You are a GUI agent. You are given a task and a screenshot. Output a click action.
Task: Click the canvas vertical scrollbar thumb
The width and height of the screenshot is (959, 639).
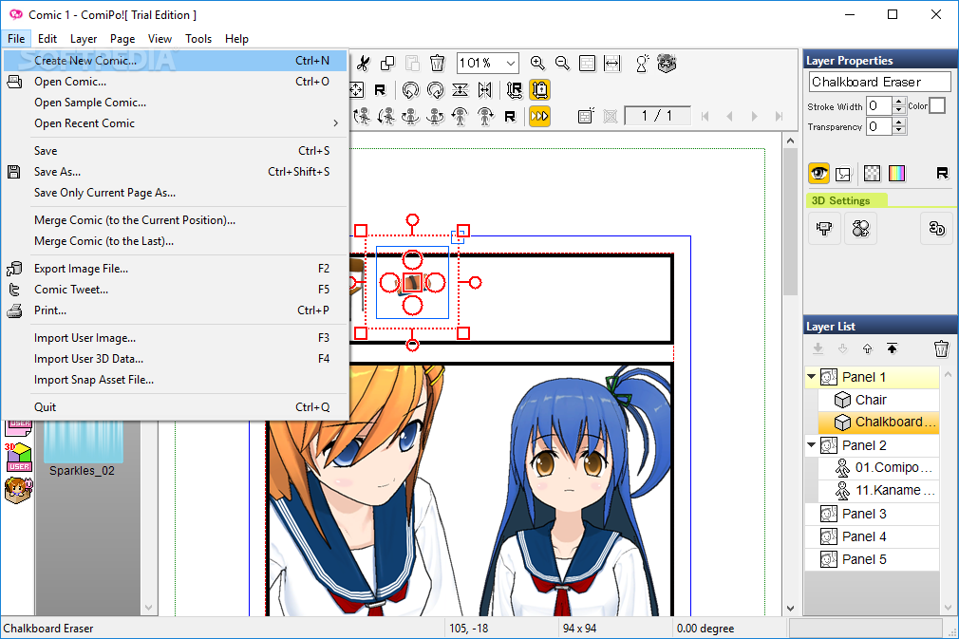pyautogui.click(x=790, y=222)
